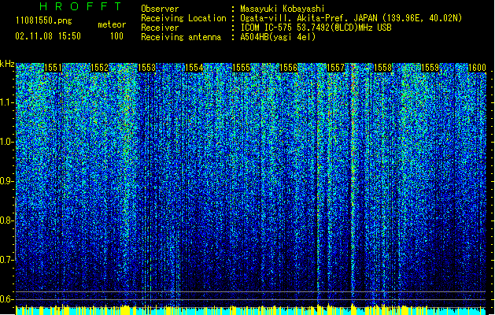Click the word meteor

[112, 24]
